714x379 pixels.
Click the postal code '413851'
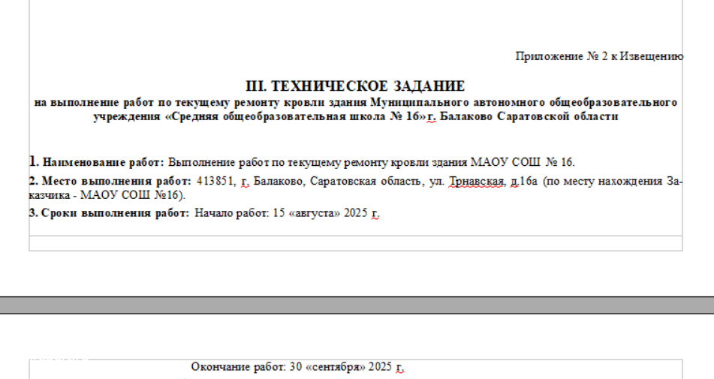[215, 181]
